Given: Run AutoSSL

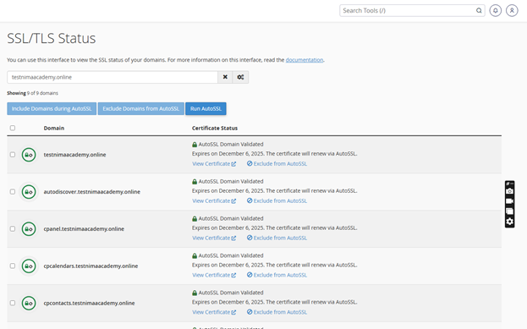Looking at the screenshot, I should 206,108.
